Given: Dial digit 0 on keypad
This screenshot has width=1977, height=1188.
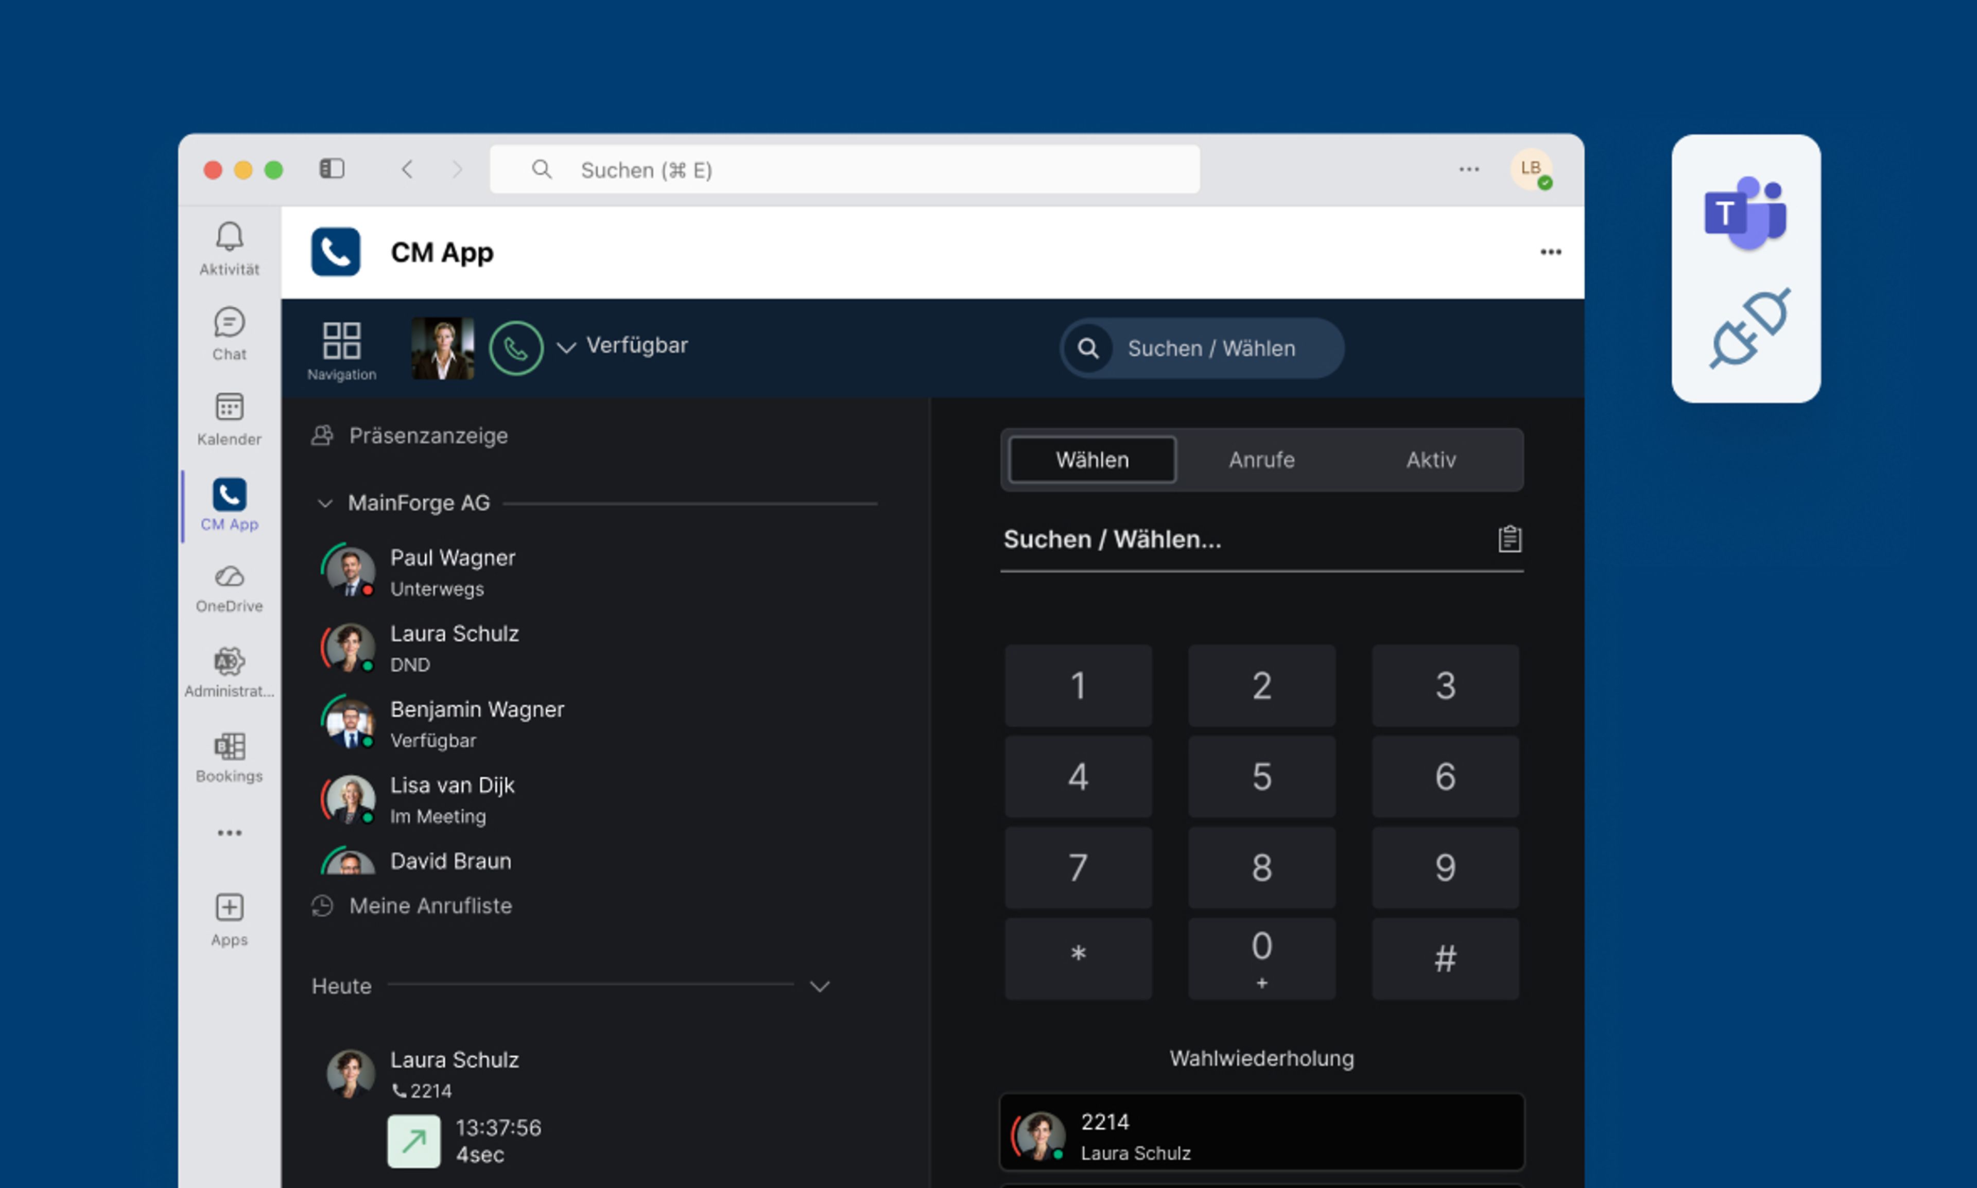Looking at the screenshot, I should pyautogui.click(x=1261, y=958).
